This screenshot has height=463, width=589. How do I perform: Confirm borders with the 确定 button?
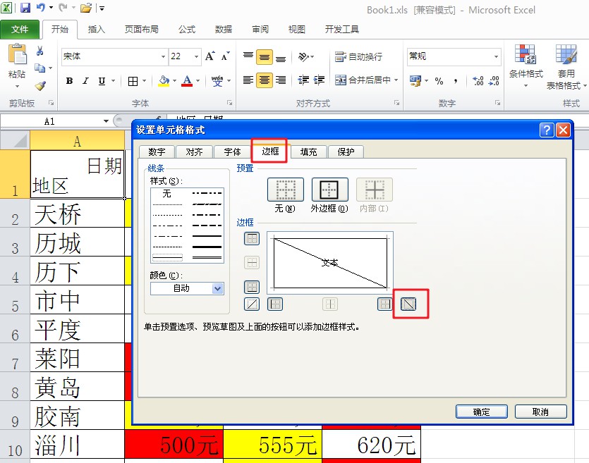coord(482,412)
